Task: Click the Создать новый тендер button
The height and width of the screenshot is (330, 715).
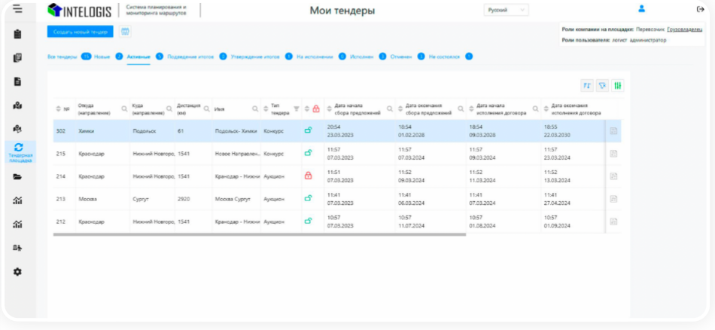Action: [x=80, y=32]
